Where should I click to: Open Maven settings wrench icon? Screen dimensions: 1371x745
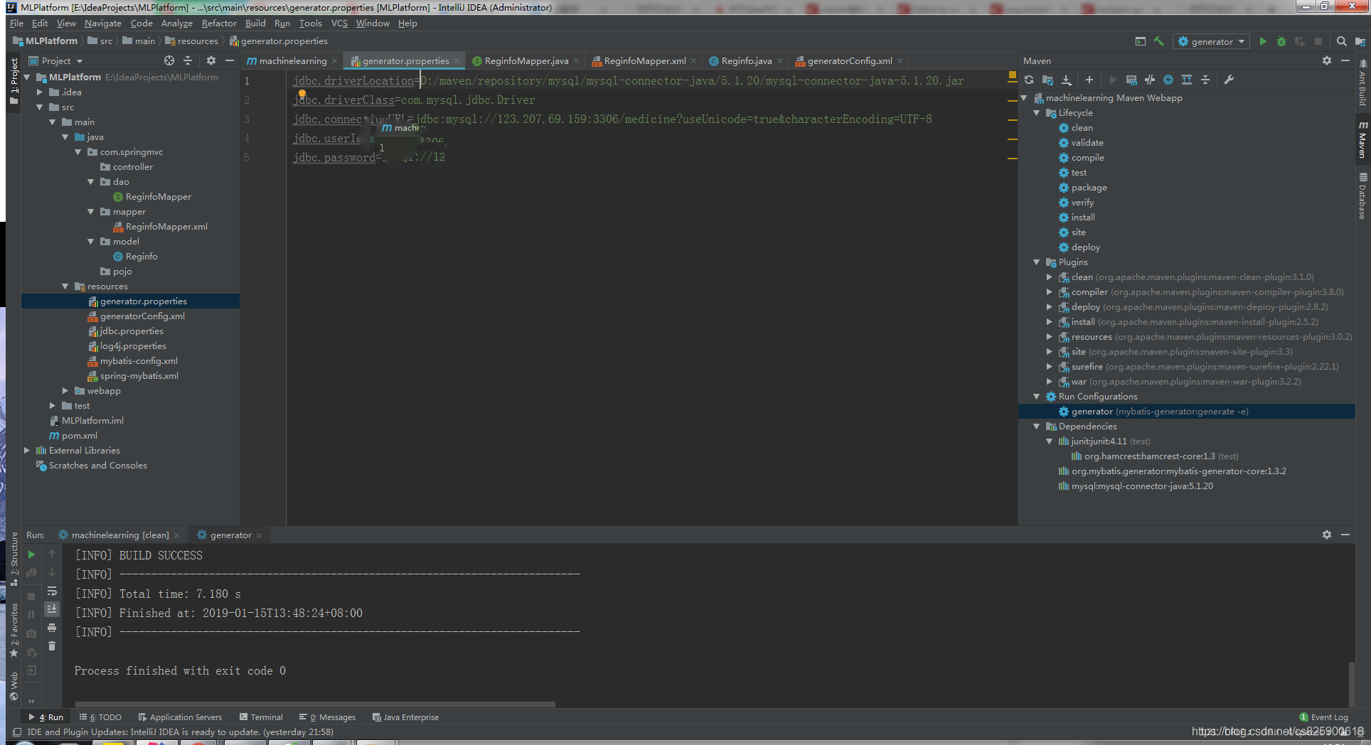[1229, 80]
